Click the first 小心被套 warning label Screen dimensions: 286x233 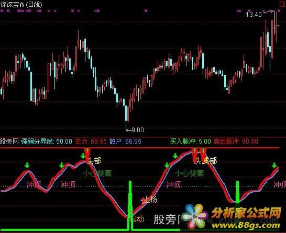click(x=97, y=173)
